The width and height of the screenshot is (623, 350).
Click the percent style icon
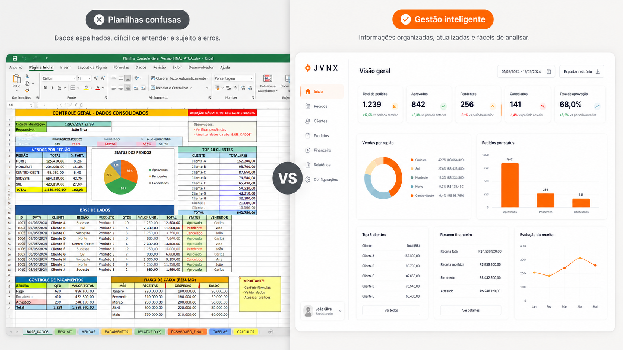point(228,88)
